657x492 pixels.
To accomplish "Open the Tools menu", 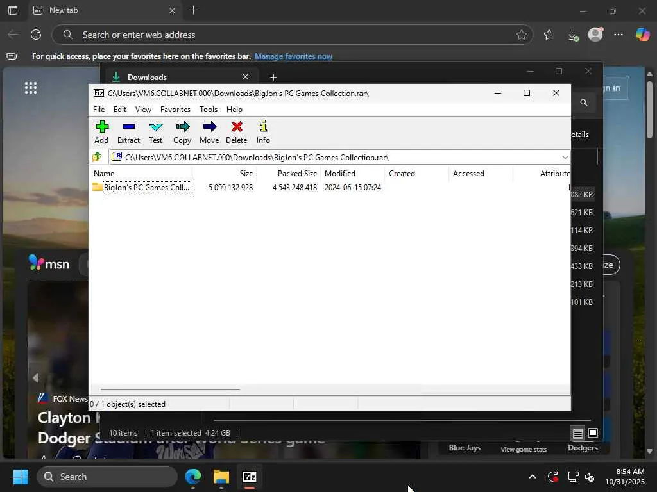I will pos(209,109).
